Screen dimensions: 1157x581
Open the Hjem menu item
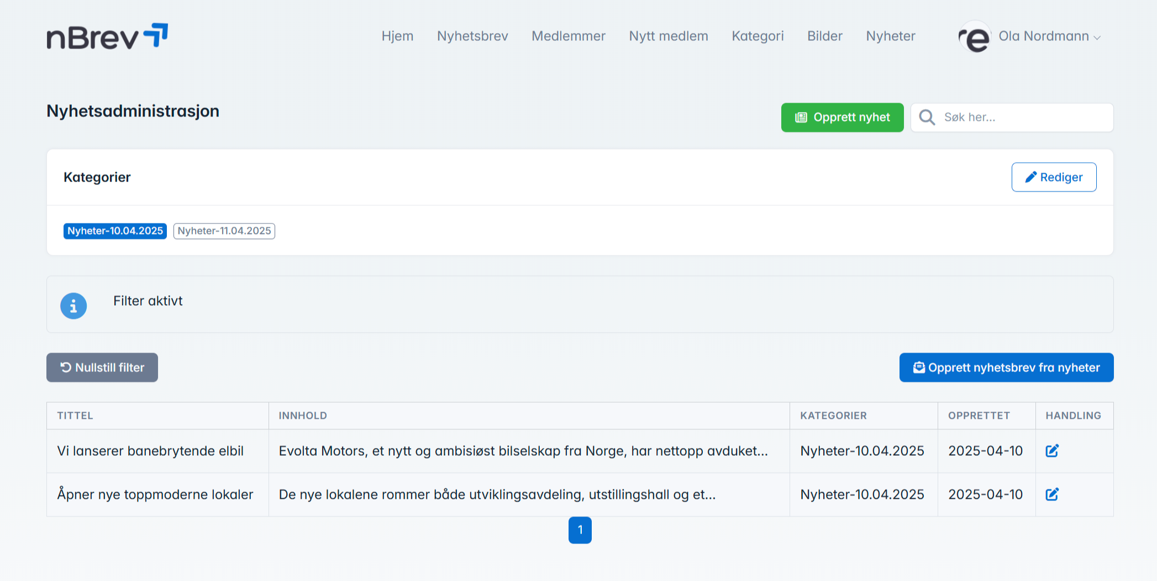click(x=397, y=36)
